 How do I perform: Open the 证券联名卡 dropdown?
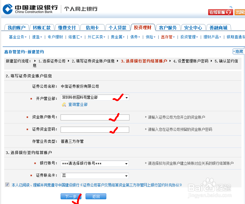[x=95, y=176]
